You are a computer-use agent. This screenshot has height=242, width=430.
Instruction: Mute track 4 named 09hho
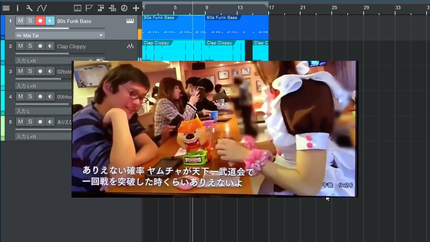[20, 97]
